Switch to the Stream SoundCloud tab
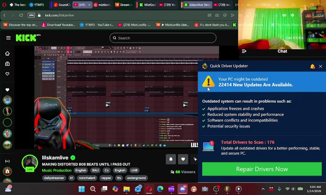Viewport: 326px width, 195px height. pyautogui.click(x=124, y=5)
